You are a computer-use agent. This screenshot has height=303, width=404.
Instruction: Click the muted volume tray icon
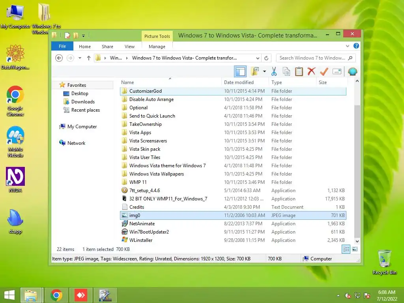pos(348,296)
